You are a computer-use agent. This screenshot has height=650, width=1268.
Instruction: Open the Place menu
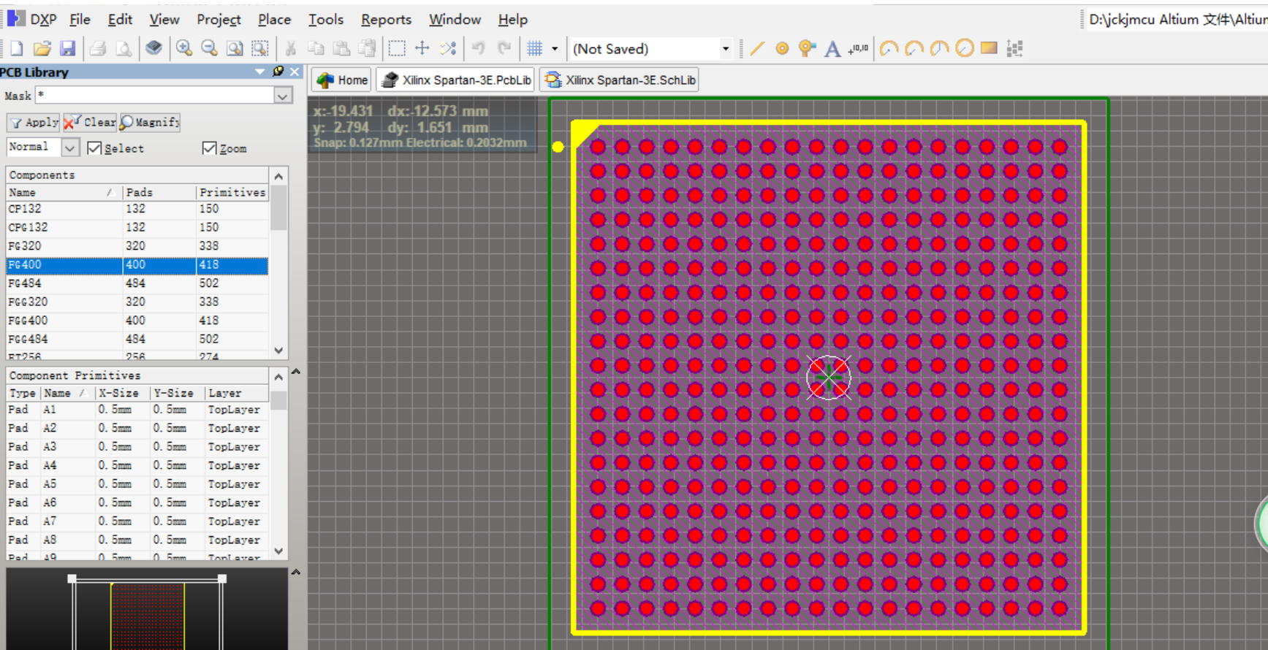(x=274, y=20)
